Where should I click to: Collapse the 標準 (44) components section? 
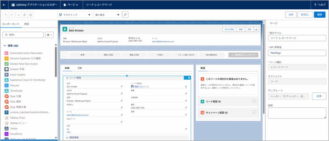[x=5, y=46]
